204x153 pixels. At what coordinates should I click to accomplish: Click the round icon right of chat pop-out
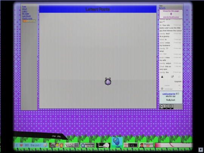coord(179,77)
